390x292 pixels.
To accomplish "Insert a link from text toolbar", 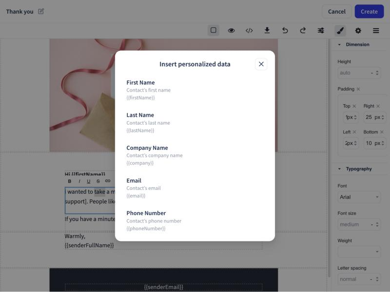I will pyautogui.click(x=108, y=181).
